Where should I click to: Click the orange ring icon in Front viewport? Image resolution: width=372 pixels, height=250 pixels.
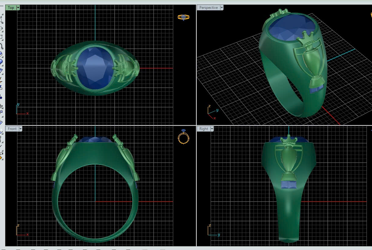[183, 137]
